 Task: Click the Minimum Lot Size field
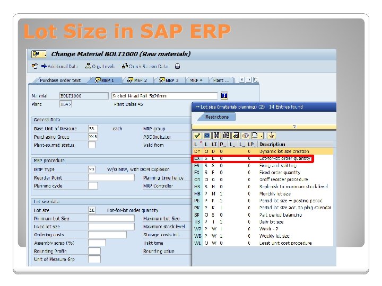click(111, 218)
